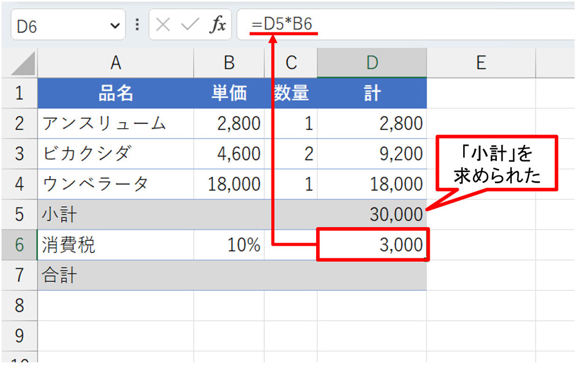Click the vertical ellipsis next to Name Box
This screenshot has width=579, height=372.
tap(137, 24)
